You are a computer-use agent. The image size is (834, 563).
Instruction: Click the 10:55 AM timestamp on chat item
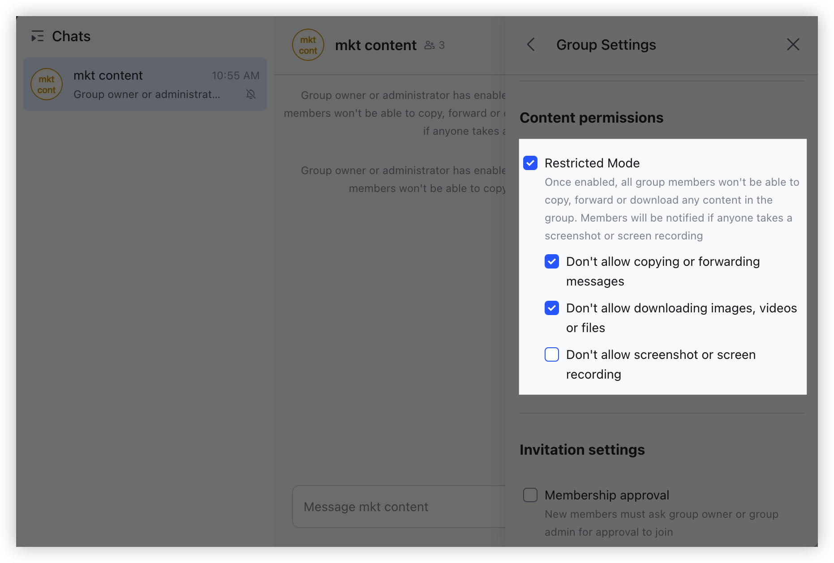coord(235,76)
